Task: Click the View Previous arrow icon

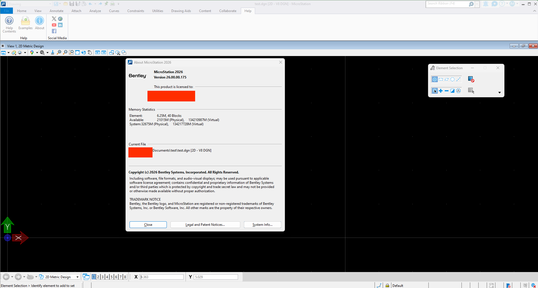Action: pos(98,52)
